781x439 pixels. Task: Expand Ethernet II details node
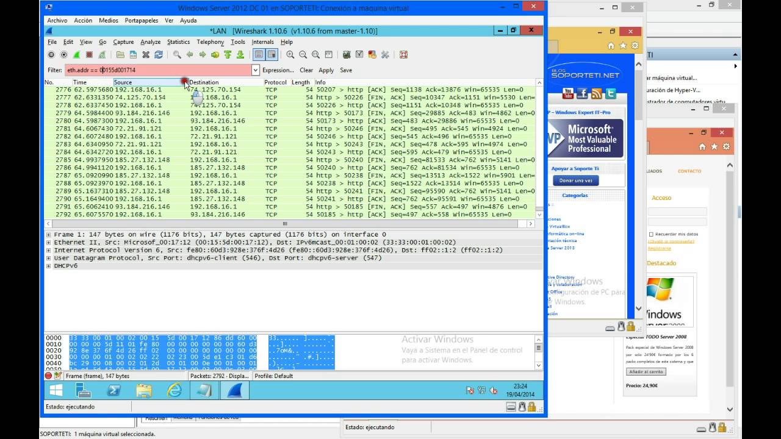click(49, 242)
